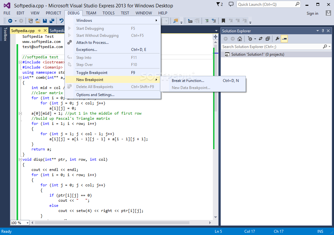This screenshot has height=235, width=334.
Task: Click the Save floppy disk icon
Action: click(x=45, y=21)
